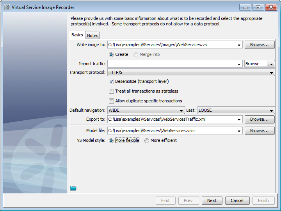Viewport: 281px width, 211px height.
Task: Click the First button
Action: [x=165, y=200]
